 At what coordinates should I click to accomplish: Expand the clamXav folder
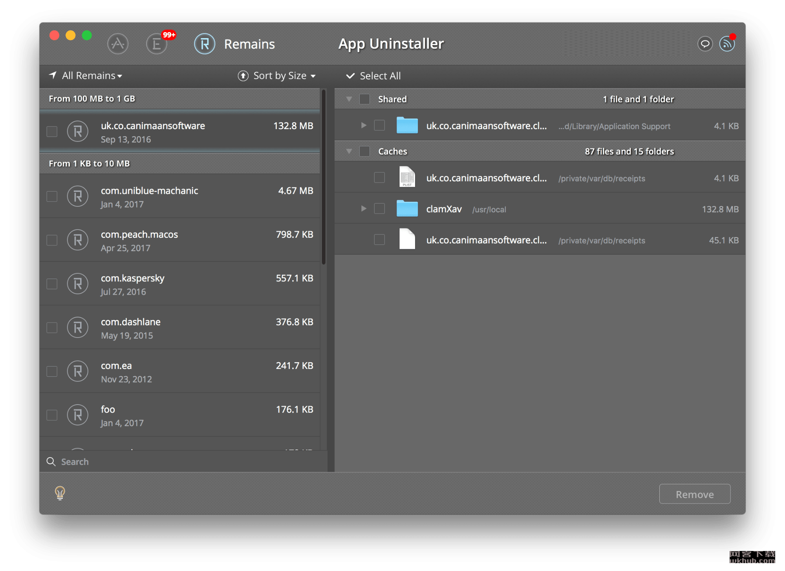[x=364, y=208]
